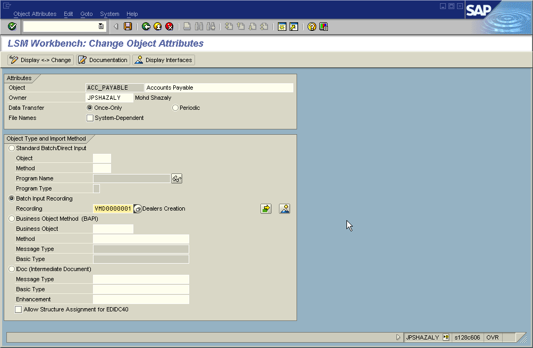This screenshot has height=348, width=533.
Task: Click the Business Object input field
Action: tap(113, 229)
